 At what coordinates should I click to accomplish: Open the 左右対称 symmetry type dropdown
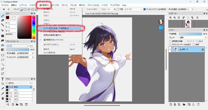pos(133,9)
